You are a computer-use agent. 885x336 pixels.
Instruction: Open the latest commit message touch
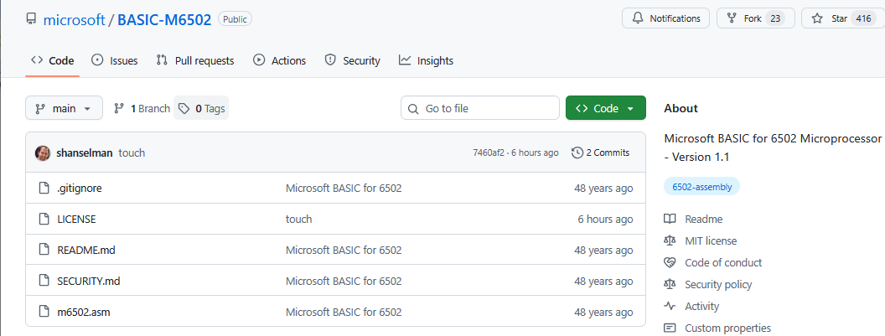132,152
